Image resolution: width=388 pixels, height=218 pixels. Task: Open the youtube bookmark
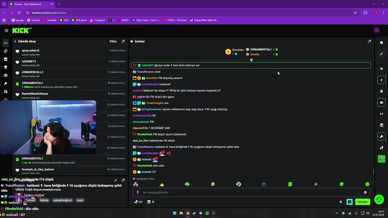pos(50,20)
